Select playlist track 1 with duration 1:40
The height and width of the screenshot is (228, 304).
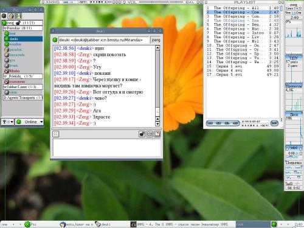[243, 8]
